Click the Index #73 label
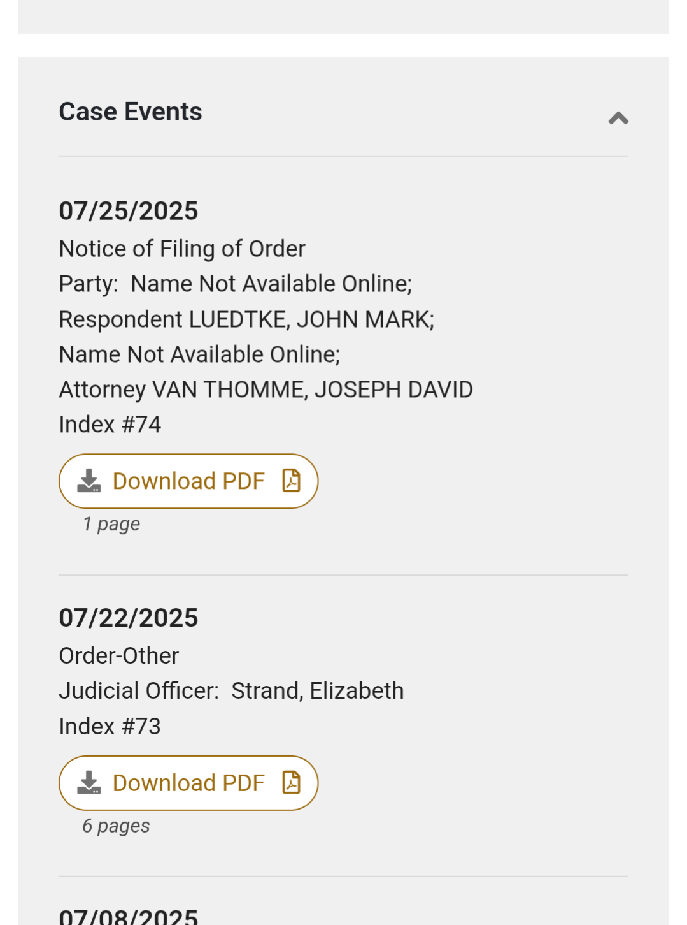Viewport: 687px width, 925px height. (110, 726)
